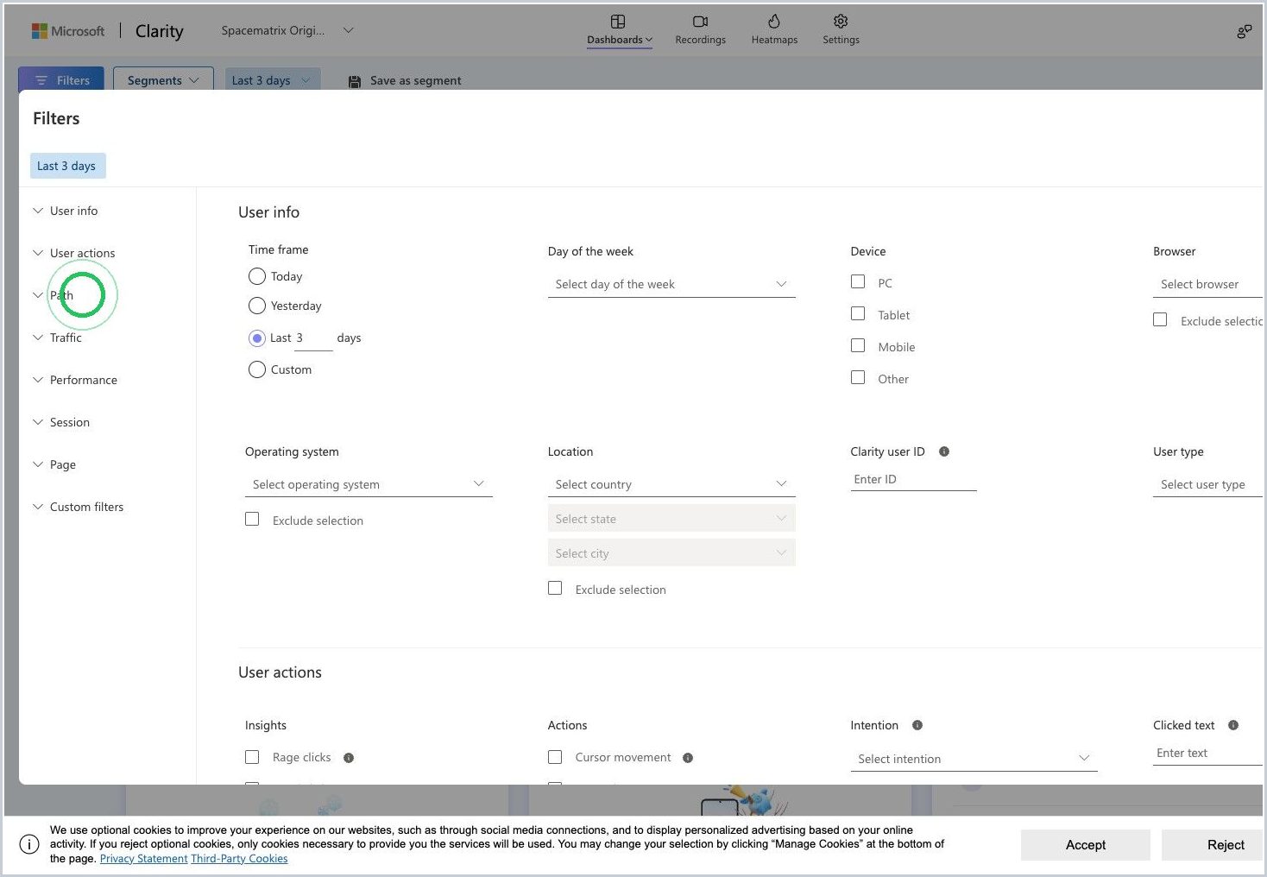
Task: Open the Select country dropdown
Action: tap(671, 484)
